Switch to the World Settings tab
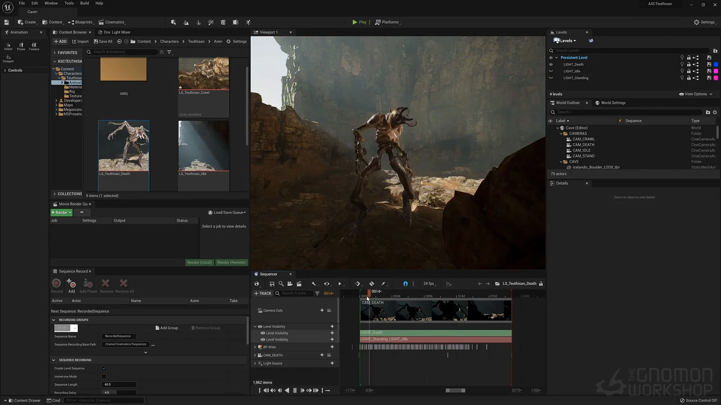This screenshot has height=405, width=721. point(610,103)
